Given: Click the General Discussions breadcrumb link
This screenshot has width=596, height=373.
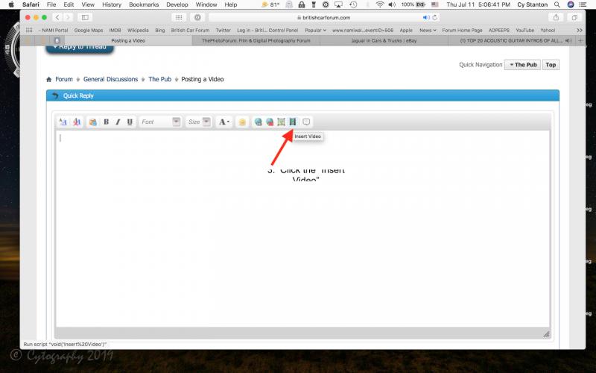Looking at the screenshot, I should pyautogui.click(x=110, y=79).
